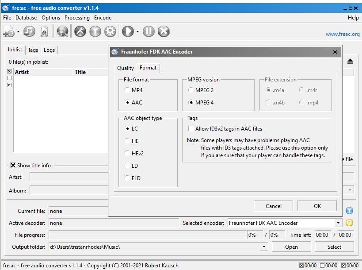The height and width of the screenshot is (270, 362).
Task: Start encoding with the play icon
Action: tap(128, 31)
